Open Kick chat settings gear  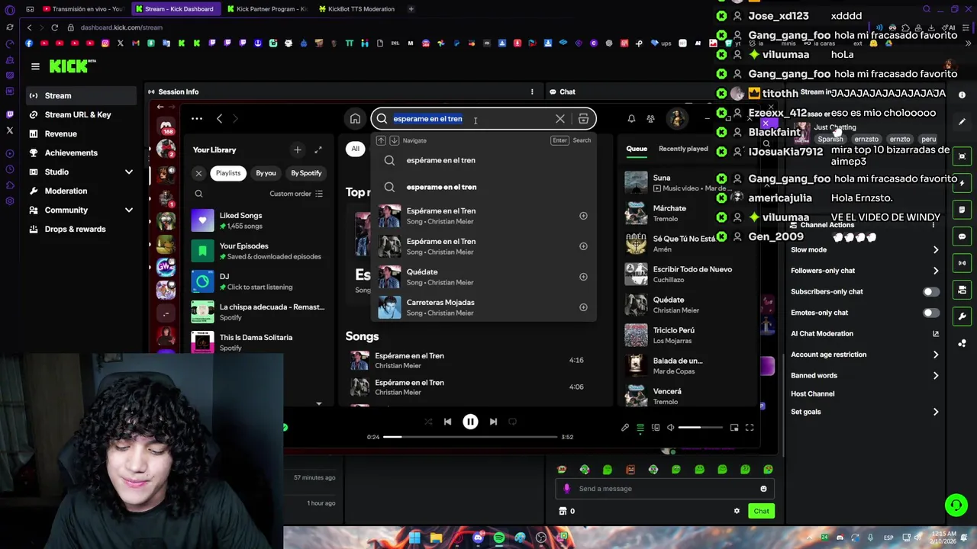coord(737,511)
